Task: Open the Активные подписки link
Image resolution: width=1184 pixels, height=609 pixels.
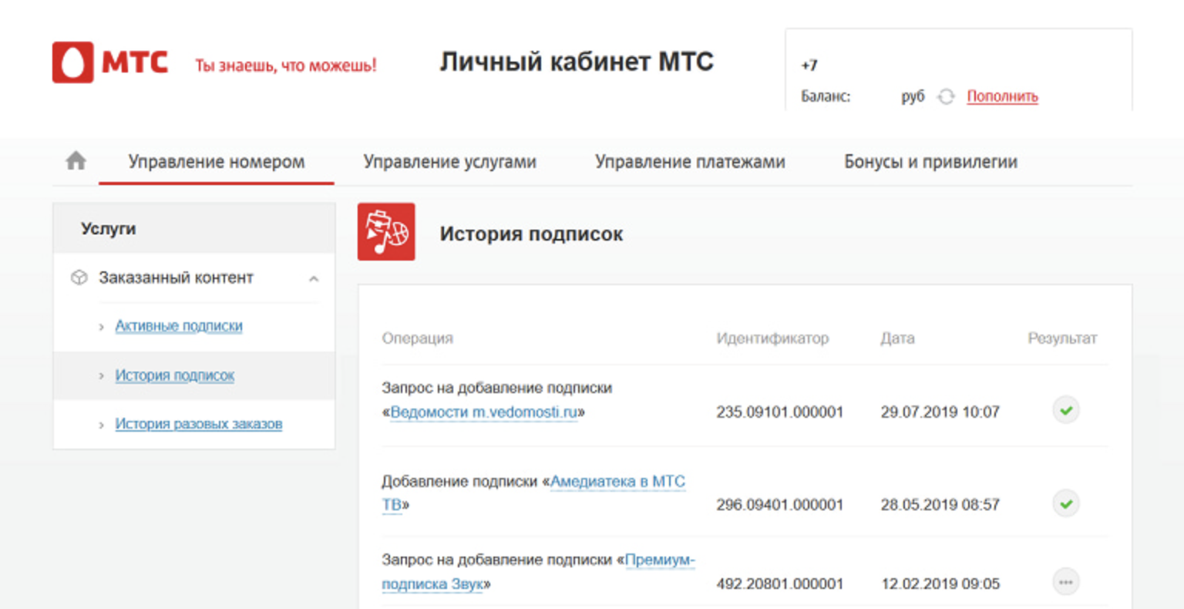Action: [179, 326]
